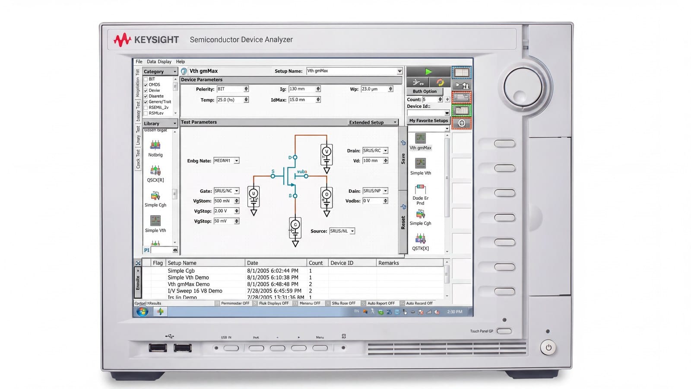
Task: Open the Library dropdown
Action: point(160,124)
